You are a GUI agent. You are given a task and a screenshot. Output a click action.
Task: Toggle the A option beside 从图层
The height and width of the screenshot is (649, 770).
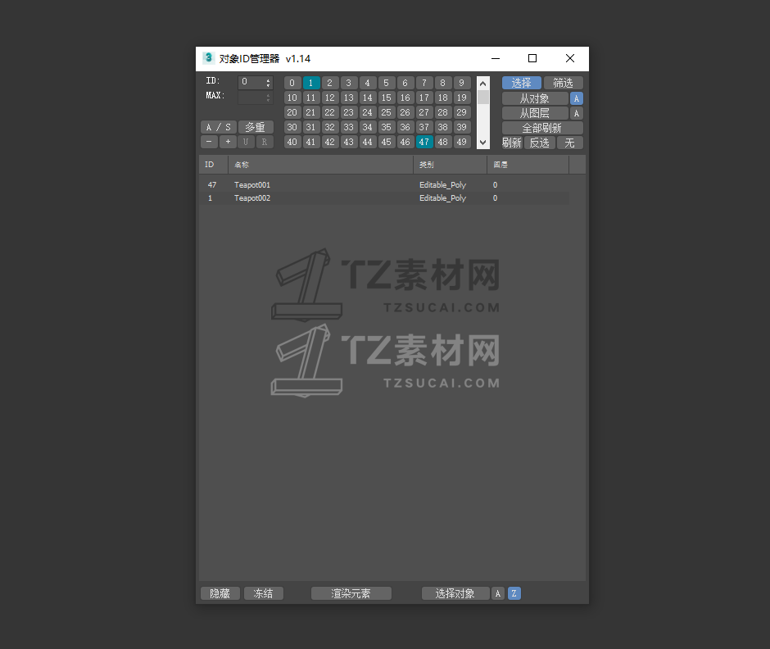577,113
